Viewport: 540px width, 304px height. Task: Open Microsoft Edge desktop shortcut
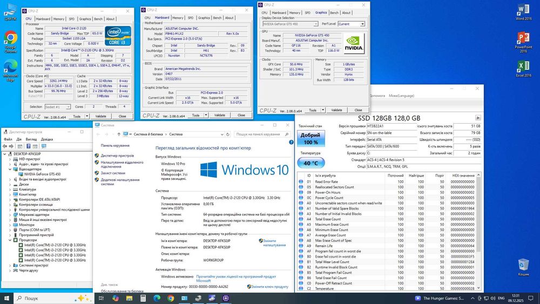click(11, 70)
